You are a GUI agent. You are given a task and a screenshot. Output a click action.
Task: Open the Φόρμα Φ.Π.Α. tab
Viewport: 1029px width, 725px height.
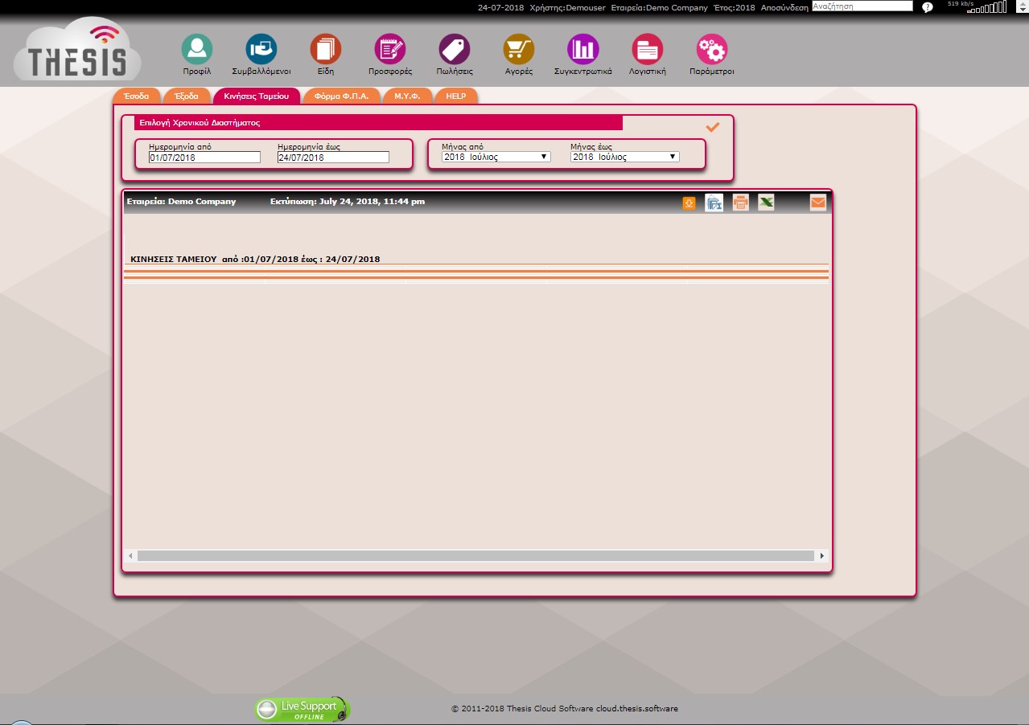pos(341,96)
